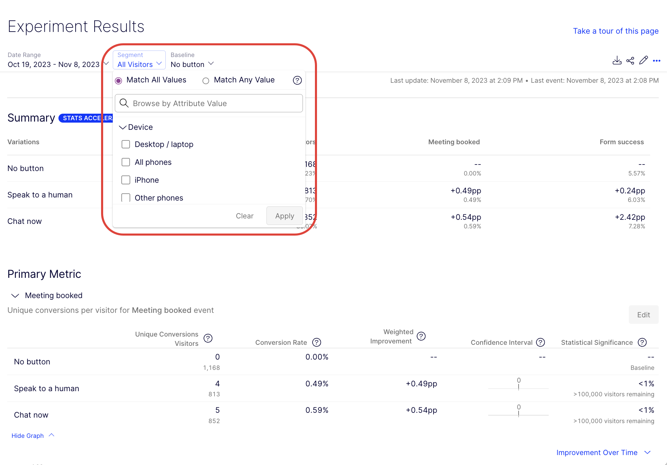This screenshot has width=667, height=465.
Task: Click help icon beside Statistical Significance
Action: [x=642, y=342]
